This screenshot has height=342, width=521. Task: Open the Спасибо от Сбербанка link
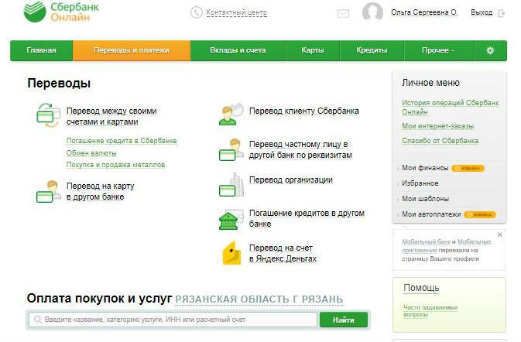440,141
